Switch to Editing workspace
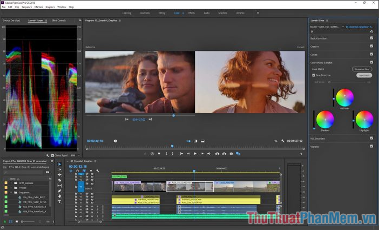 tap(162, 13)
